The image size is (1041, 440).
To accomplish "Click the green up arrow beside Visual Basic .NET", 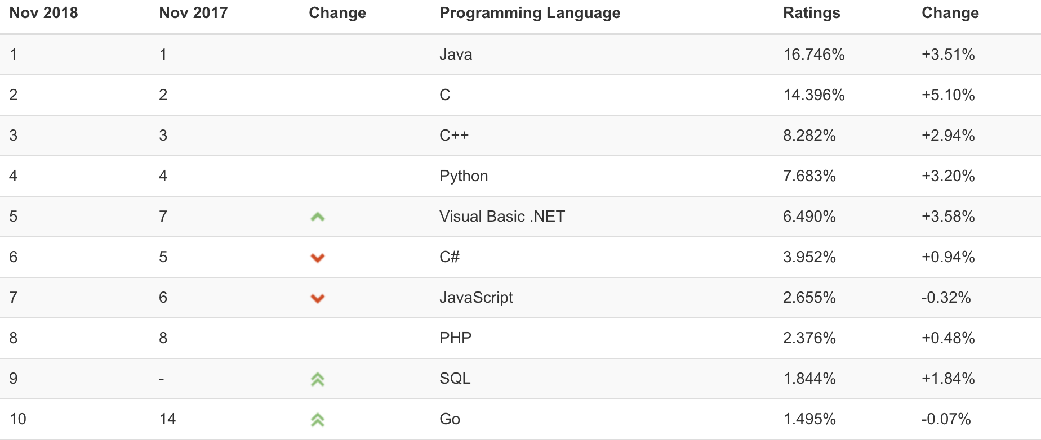I will [x=318, y=217].
